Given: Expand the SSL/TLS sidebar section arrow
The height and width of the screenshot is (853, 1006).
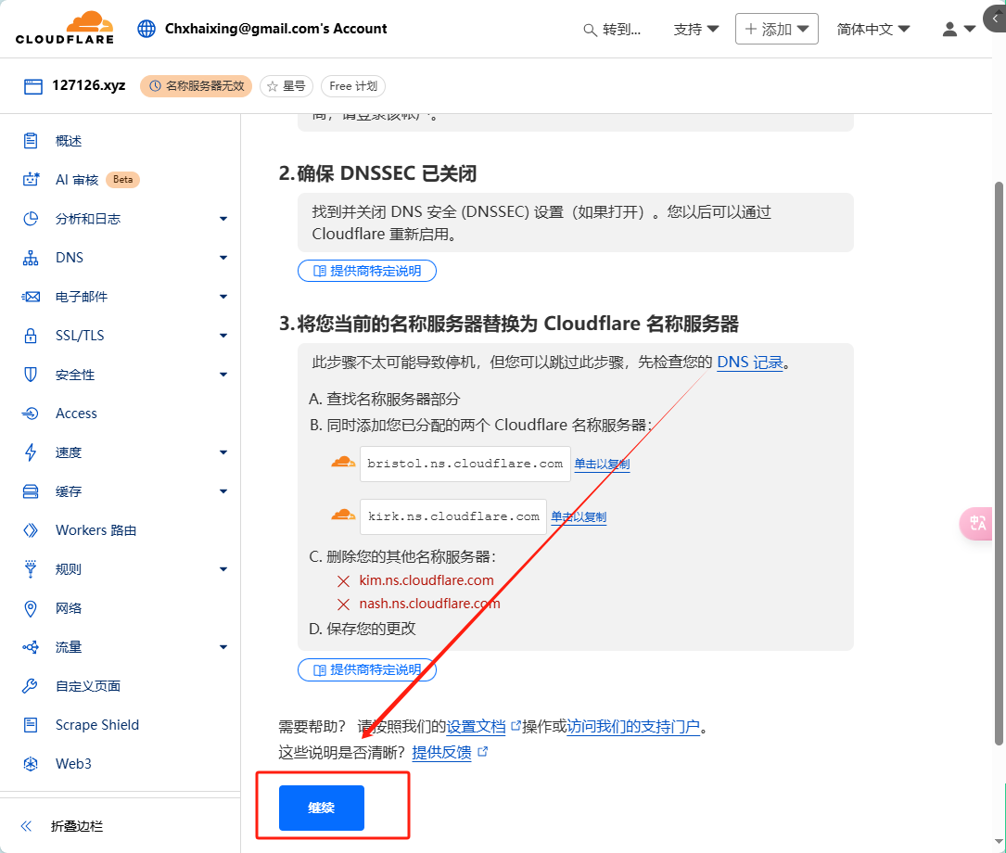Looking at the screenshot, I should click(x=223, y=336).
